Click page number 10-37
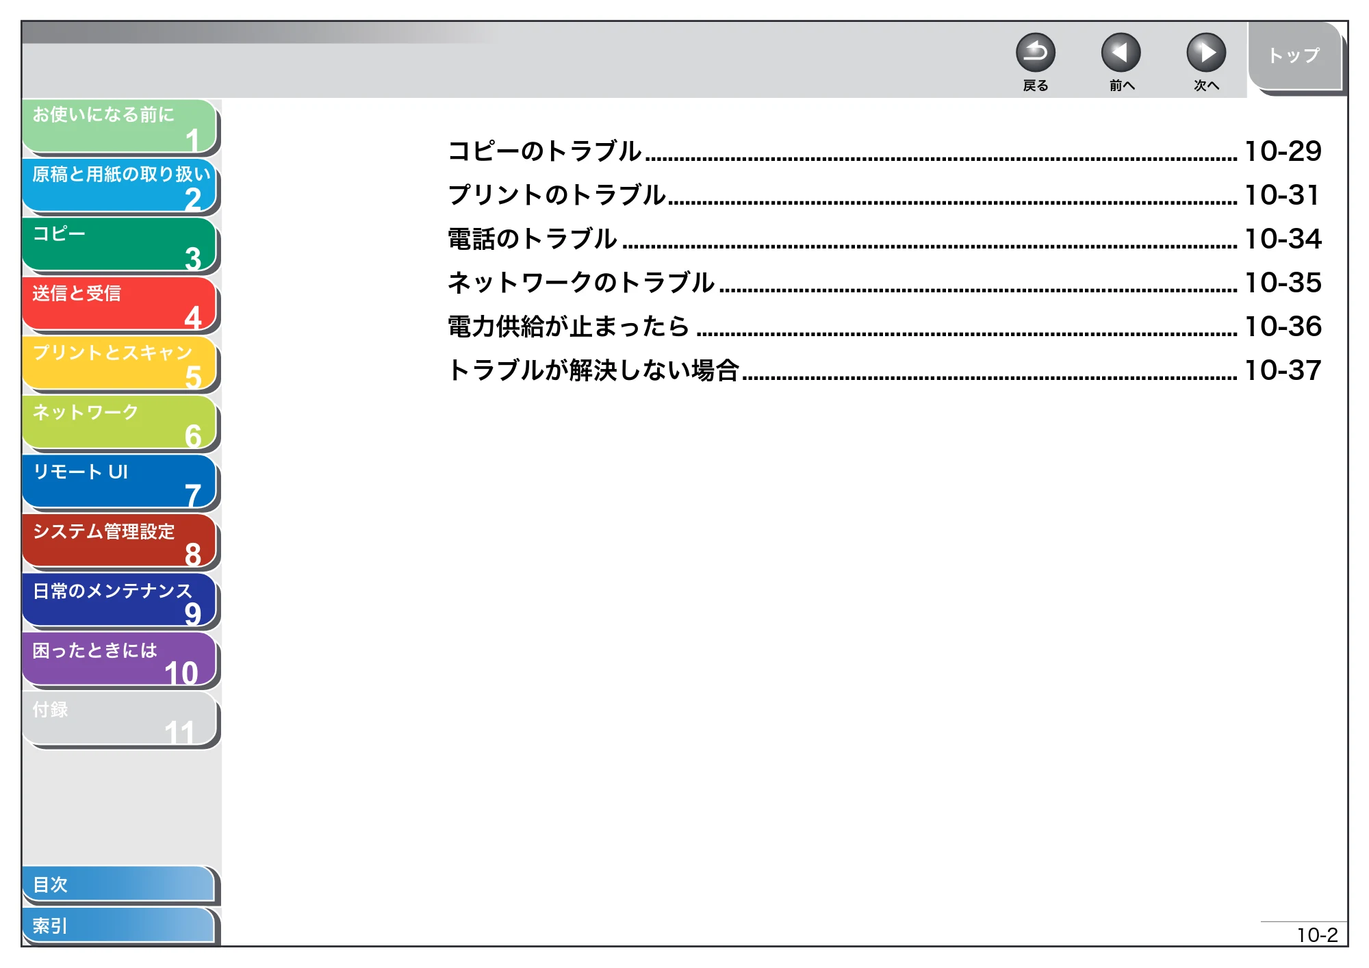 (x=1283, y=370)
